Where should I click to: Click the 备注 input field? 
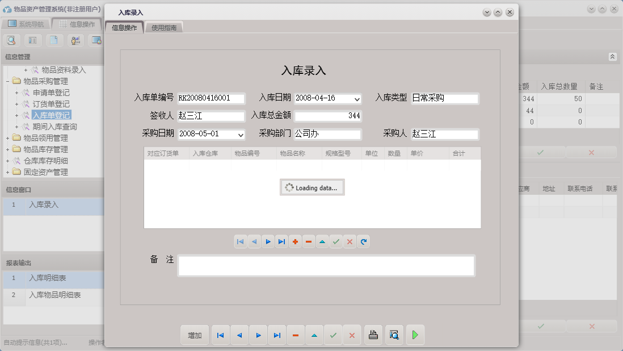click(x=326, y=265)
